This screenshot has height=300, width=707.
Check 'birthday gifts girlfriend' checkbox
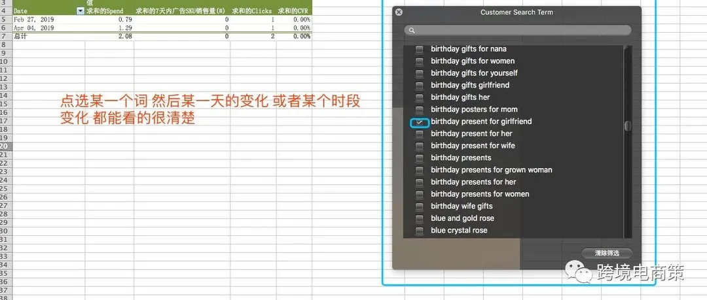click(420, 86)
